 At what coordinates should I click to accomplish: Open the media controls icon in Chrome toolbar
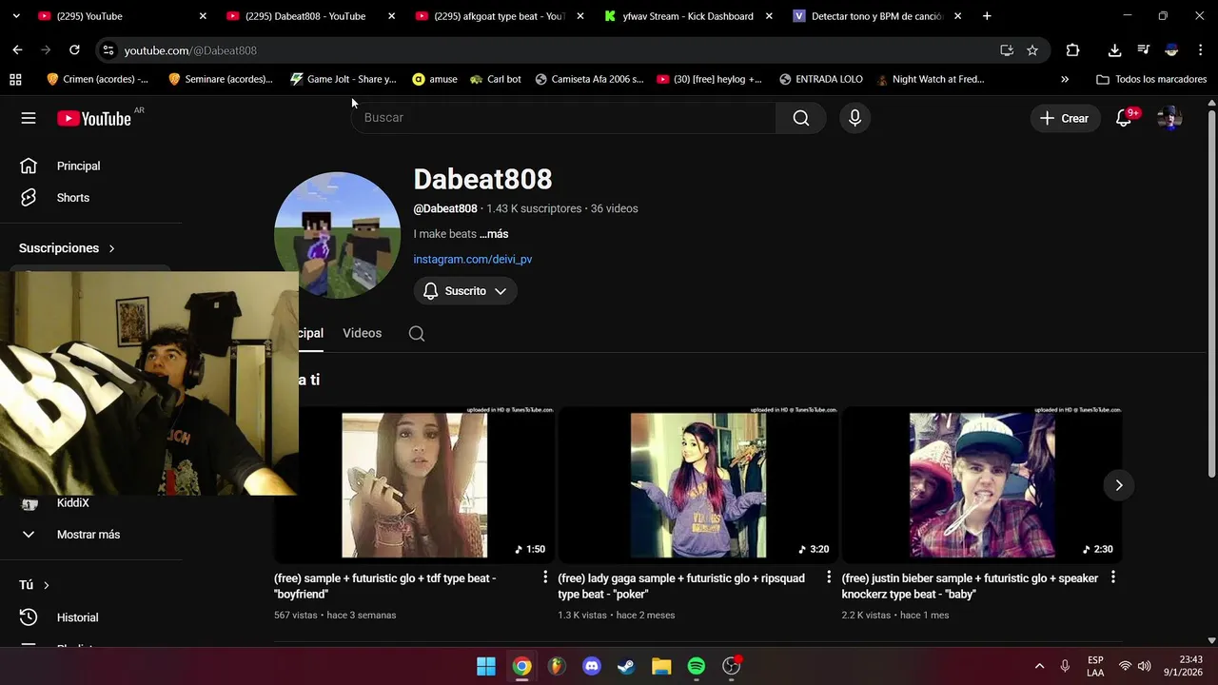[1143, 50]
